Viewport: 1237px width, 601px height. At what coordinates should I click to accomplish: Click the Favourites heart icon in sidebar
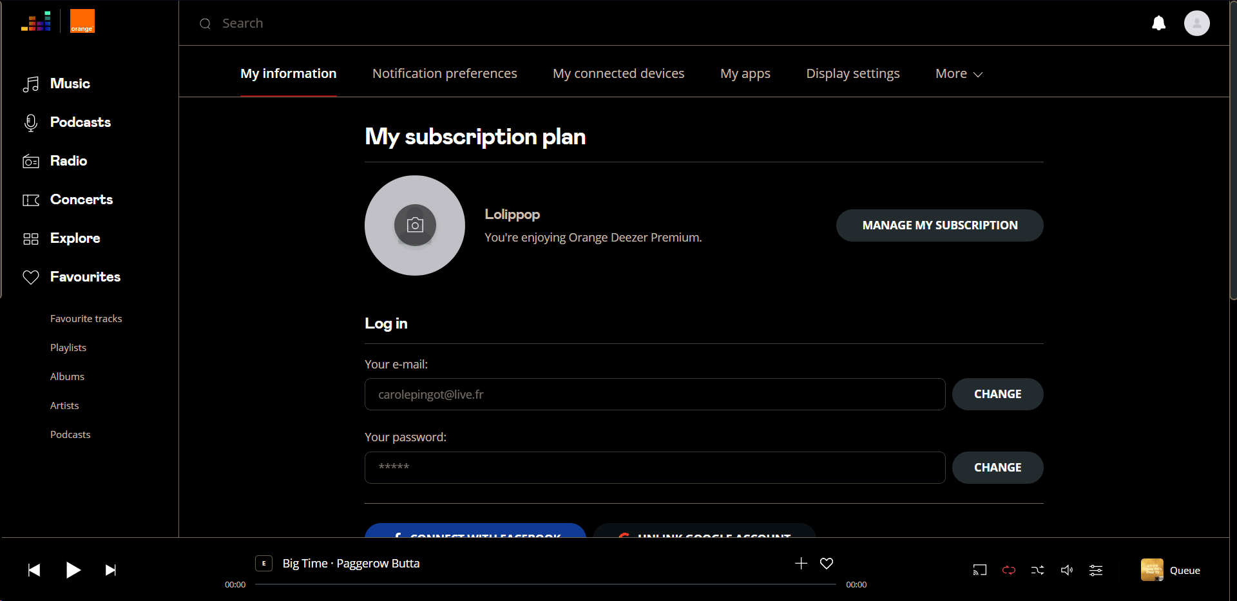tap(31, 277)
